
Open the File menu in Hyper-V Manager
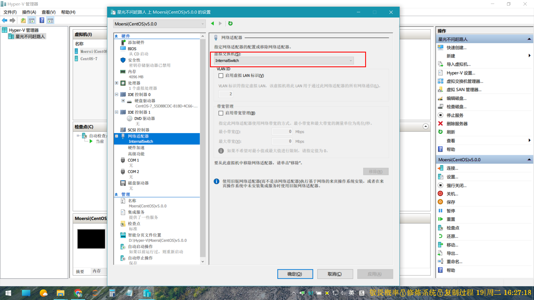click(x=10, y=12)
